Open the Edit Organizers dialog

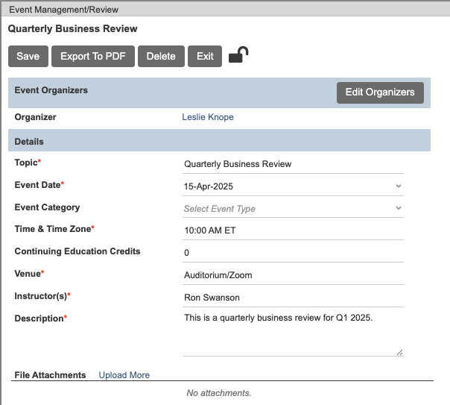[x=380, y=92]
